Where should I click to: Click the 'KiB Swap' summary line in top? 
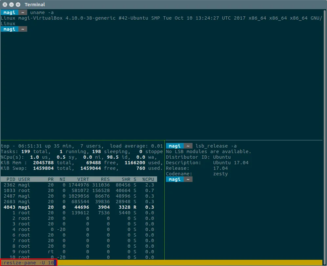point(81,168)
